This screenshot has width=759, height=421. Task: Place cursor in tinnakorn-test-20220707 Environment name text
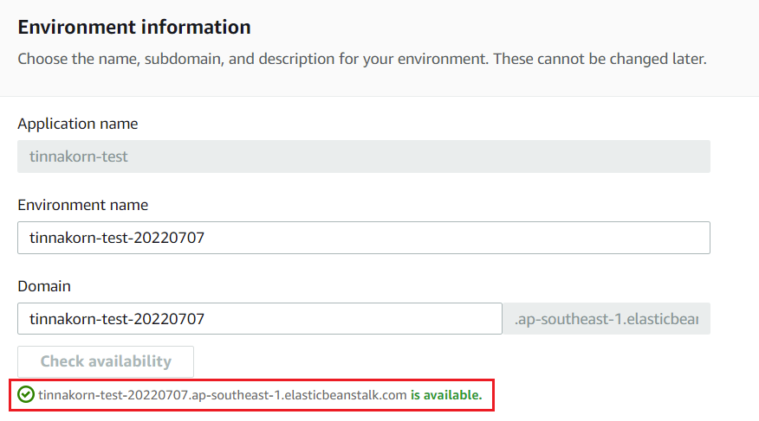point(117,238)
